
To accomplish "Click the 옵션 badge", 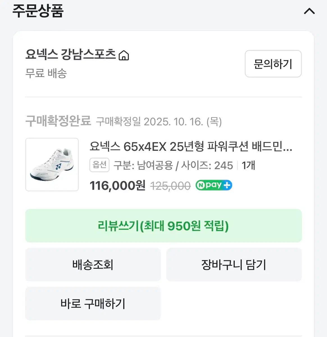I will click(x=99, y=165).
